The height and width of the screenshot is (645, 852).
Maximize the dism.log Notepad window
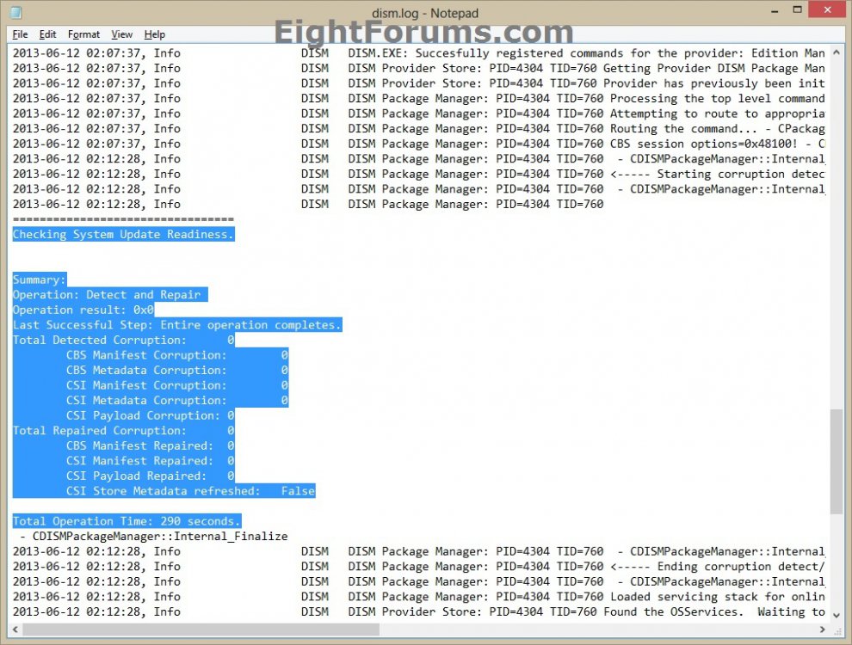[x=797, y=9]
